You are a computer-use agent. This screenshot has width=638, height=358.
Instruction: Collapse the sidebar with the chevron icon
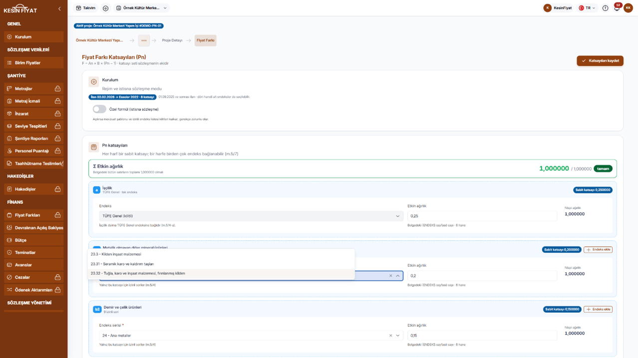pyautogui.click(x=59, y=9)
